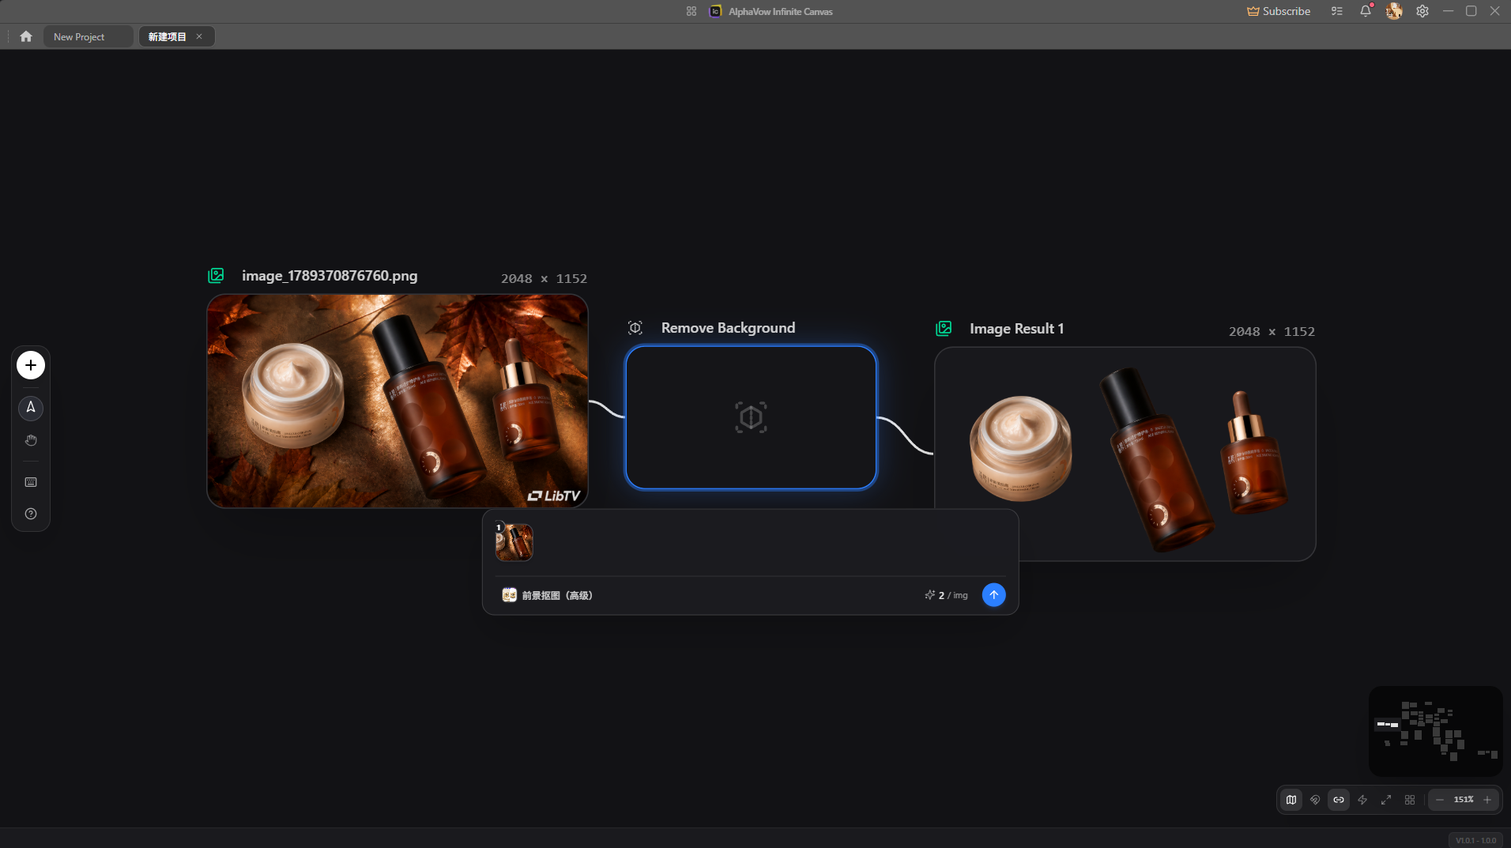Viewport: 1511px width, 848px height.
Task: Click the 151% zoom level value
Action: click(x=1464, y=800)
